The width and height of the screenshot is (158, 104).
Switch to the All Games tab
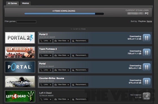pos(12,3)
